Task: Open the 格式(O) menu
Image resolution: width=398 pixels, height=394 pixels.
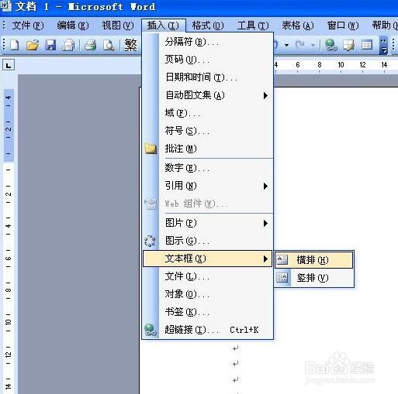Action: (208, 26)
